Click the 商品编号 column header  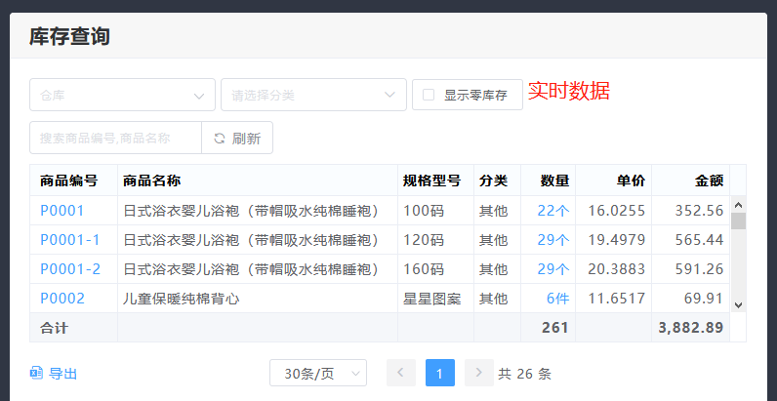(68, 180)
